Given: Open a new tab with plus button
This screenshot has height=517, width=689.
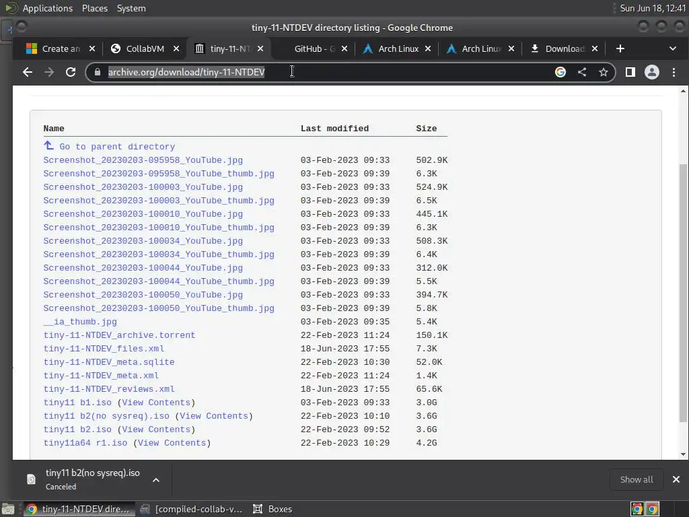Looking at the screenshot, I should 620,48.
